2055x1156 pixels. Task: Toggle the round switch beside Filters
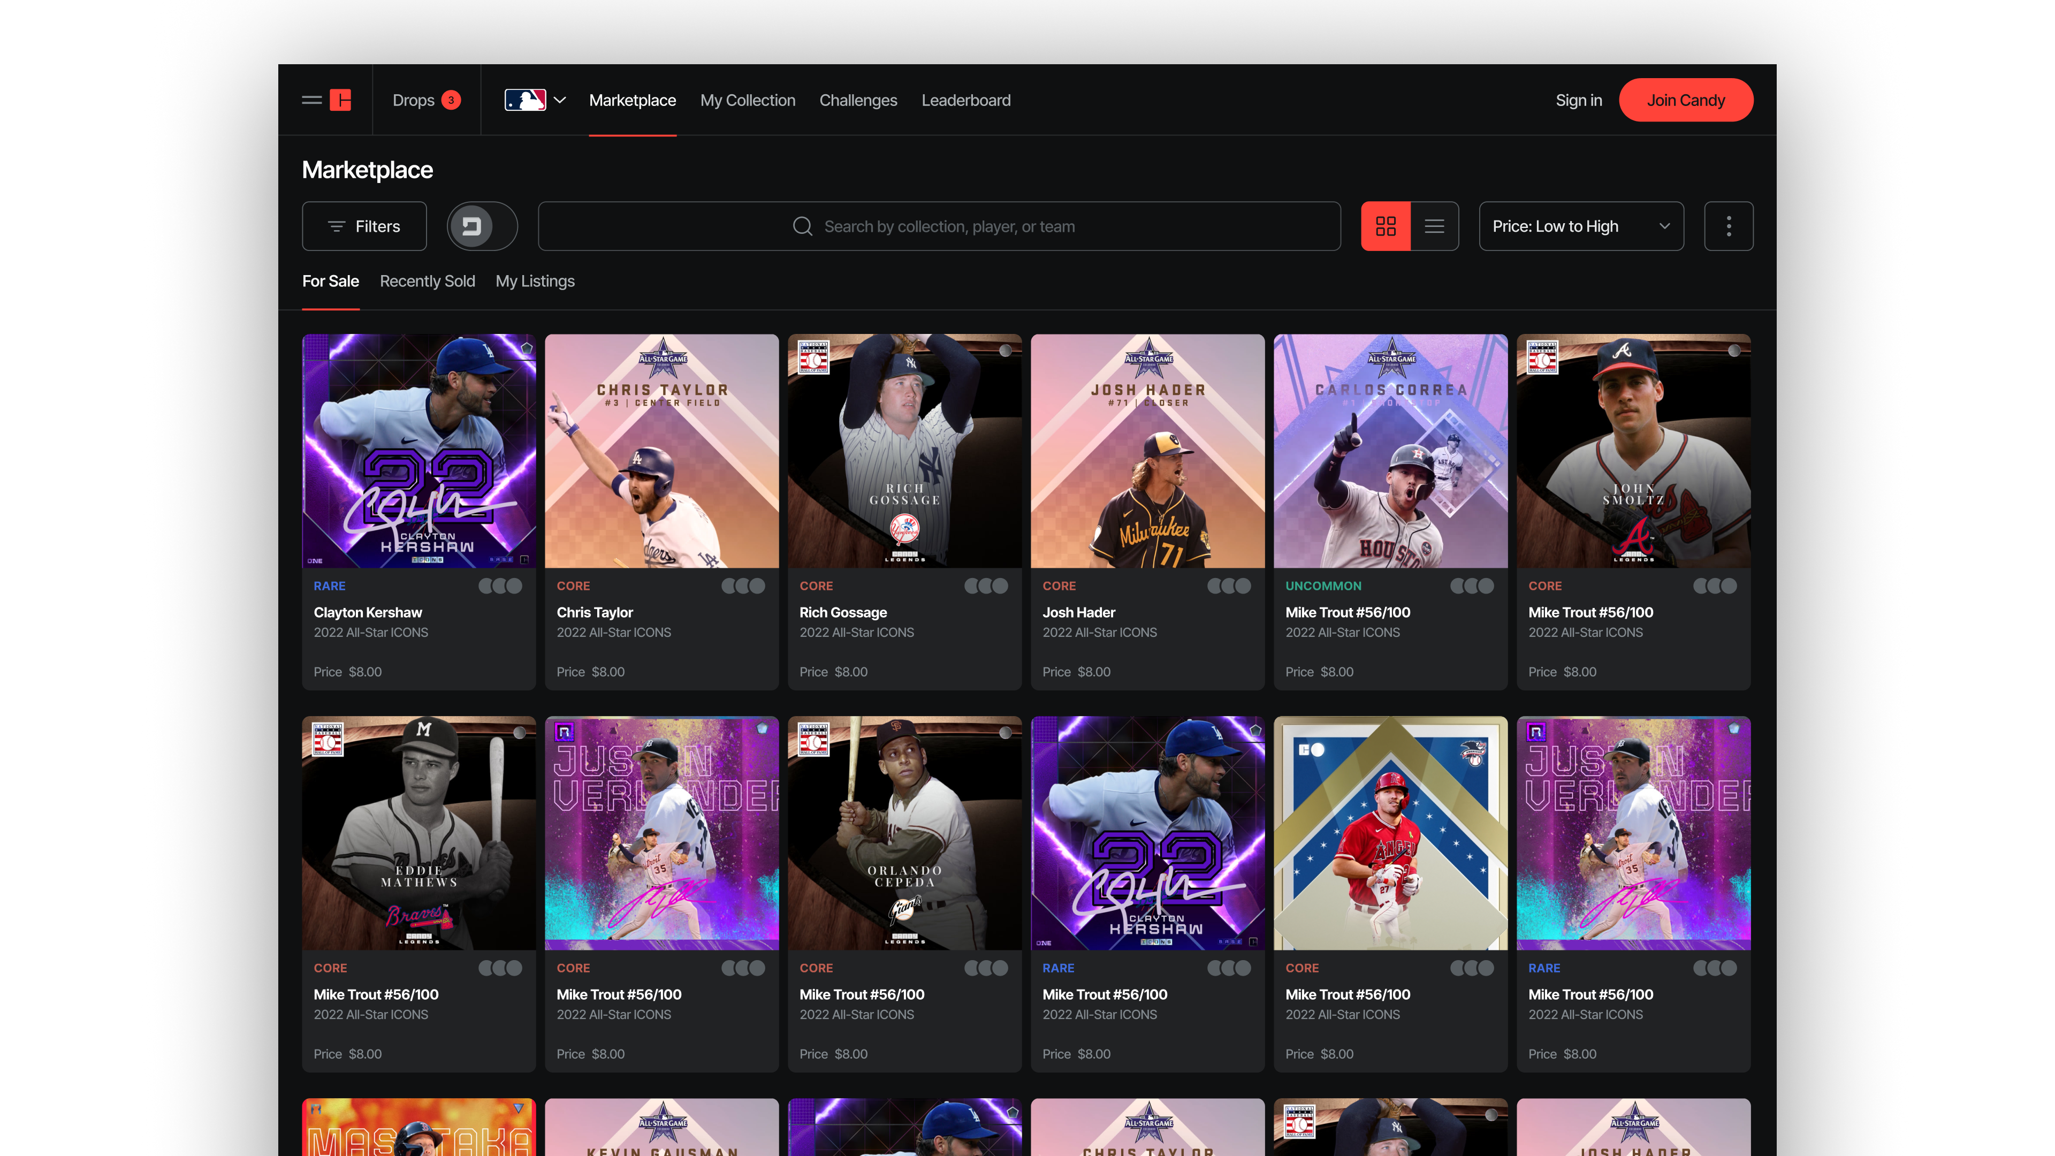coord(482,226)
